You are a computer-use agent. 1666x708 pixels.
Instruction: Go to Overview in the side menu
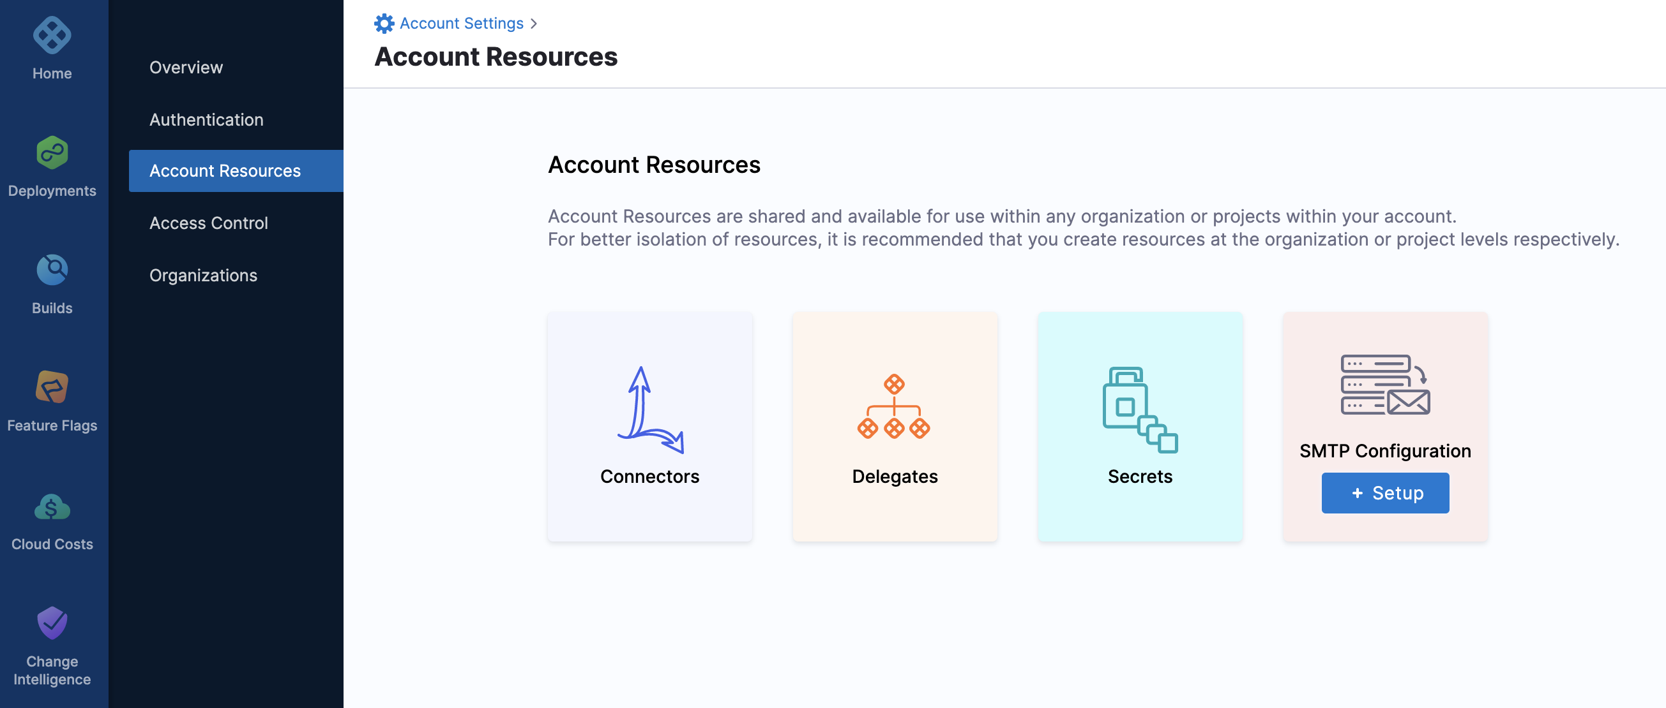pos(186,67)
